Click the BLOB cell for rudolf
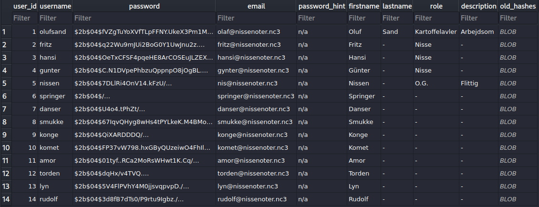539x207 pixels. pyautogui.click(x=508, y=199)
